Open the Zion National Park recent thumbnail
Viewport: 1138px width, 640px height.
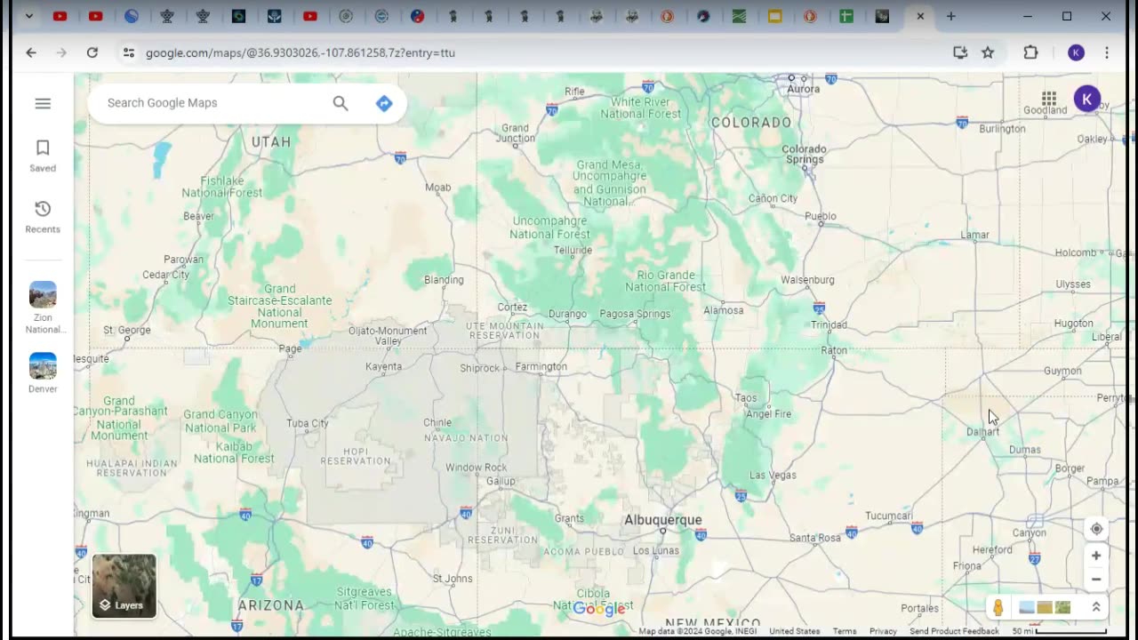43,307
